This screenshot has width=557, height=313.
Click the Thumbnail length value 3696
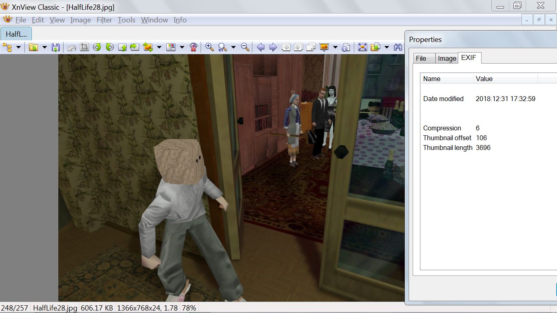pyautogui.click(x=483, y=148)
